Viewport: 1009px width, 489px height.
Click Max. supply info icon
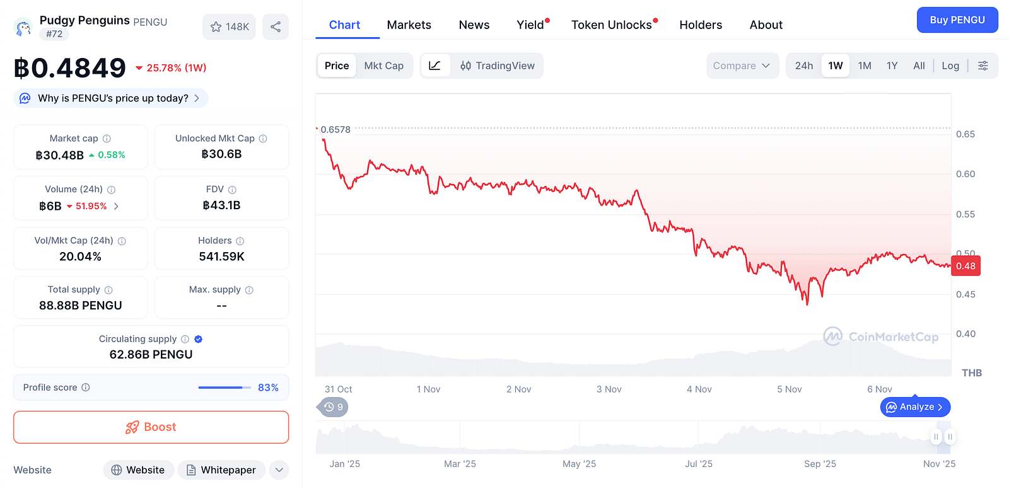tap(249, 290)
